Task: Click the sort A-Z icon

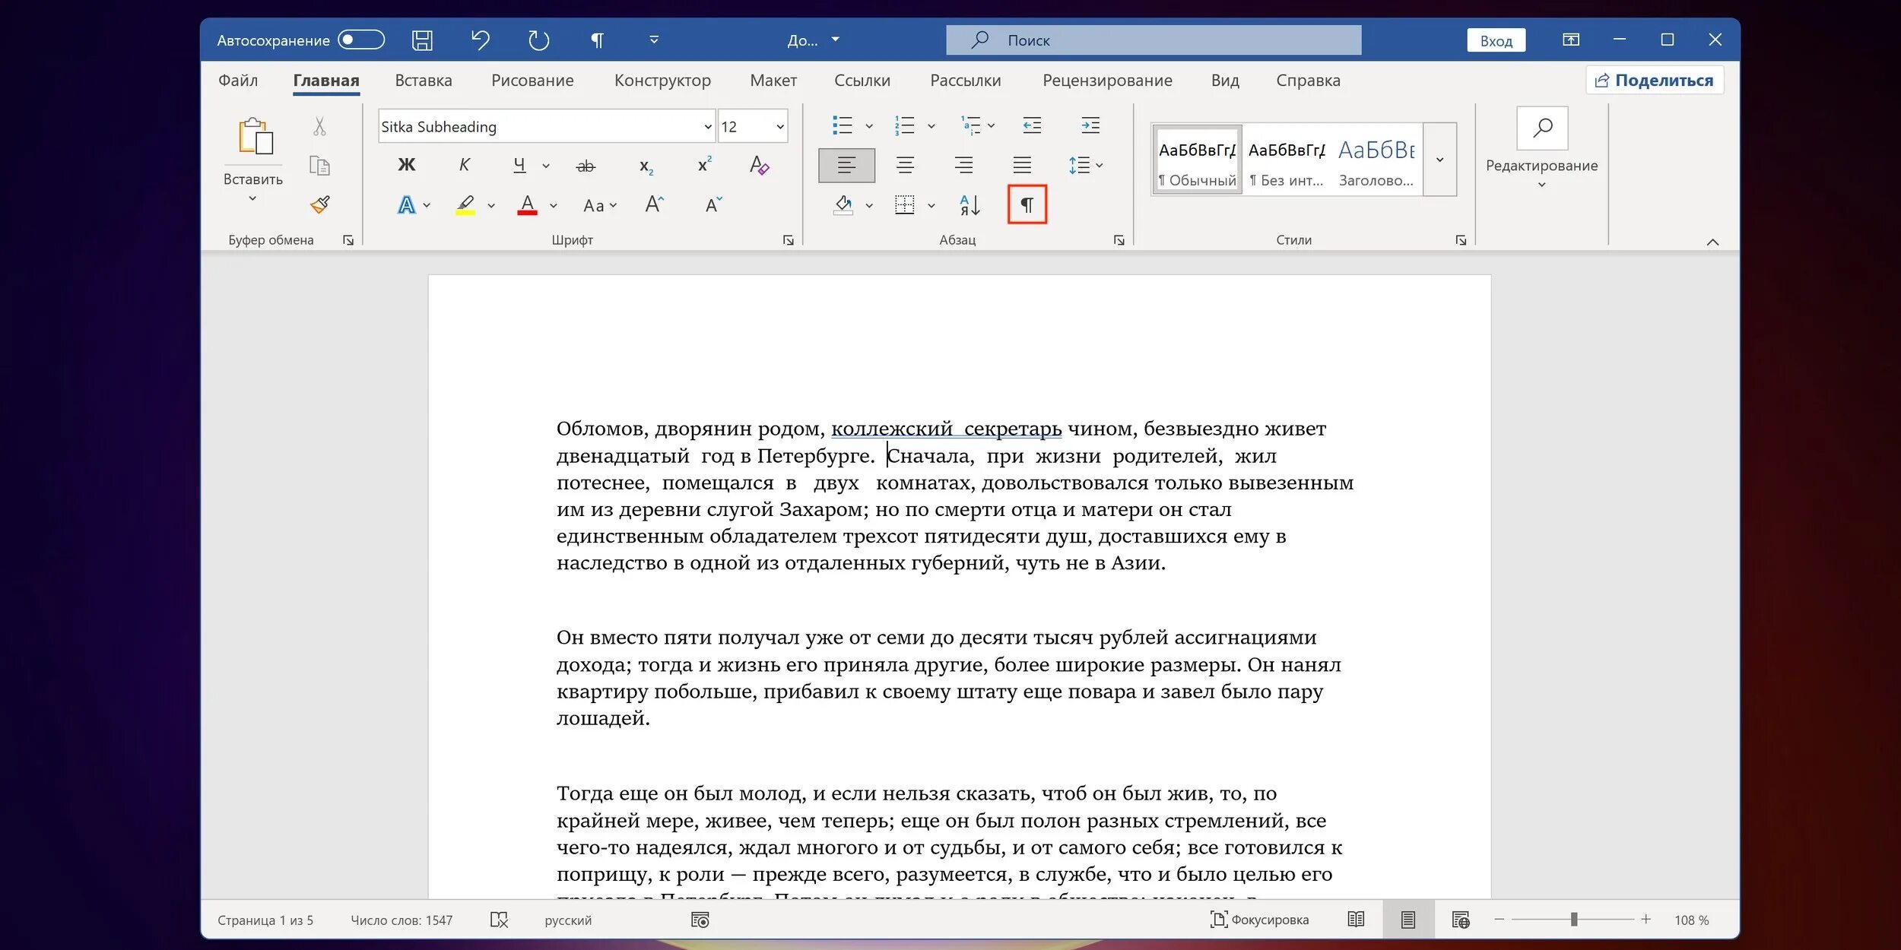Action: [969, 204]
